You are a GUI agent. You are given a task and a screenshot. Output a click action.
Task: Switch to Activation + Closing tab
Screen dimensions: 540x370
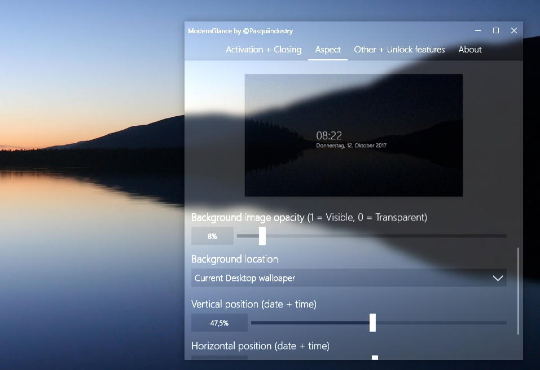(264, 50)
